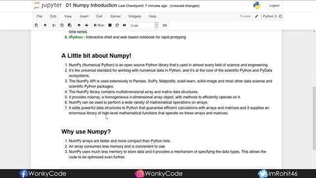Open the Insert menu

coord(84,16)
